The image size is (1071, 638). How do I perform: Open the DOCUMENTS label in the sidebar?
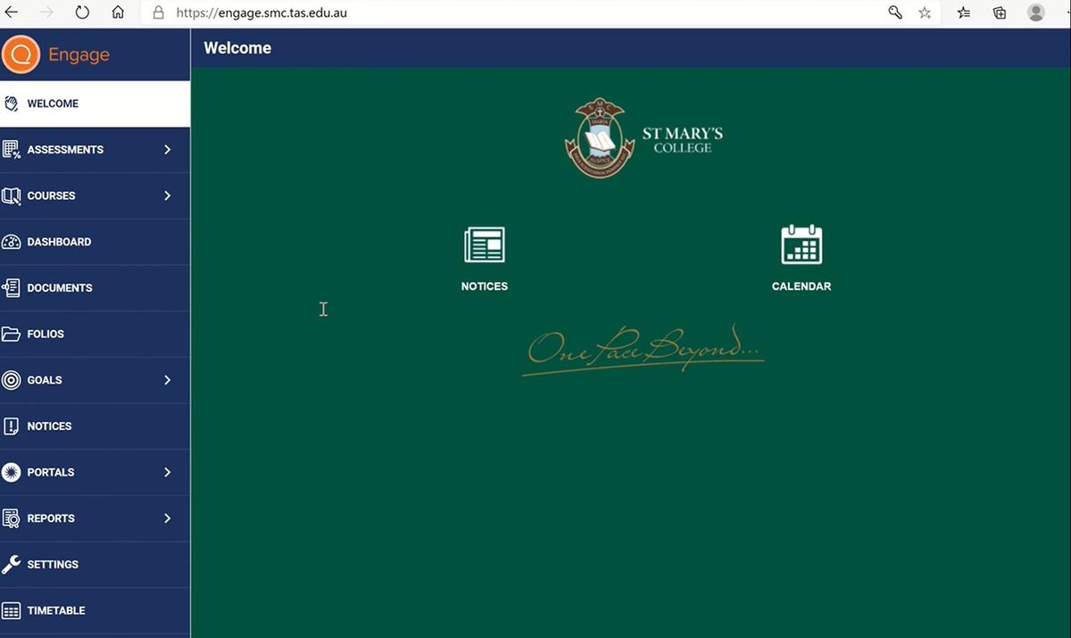tap(60, 288)
